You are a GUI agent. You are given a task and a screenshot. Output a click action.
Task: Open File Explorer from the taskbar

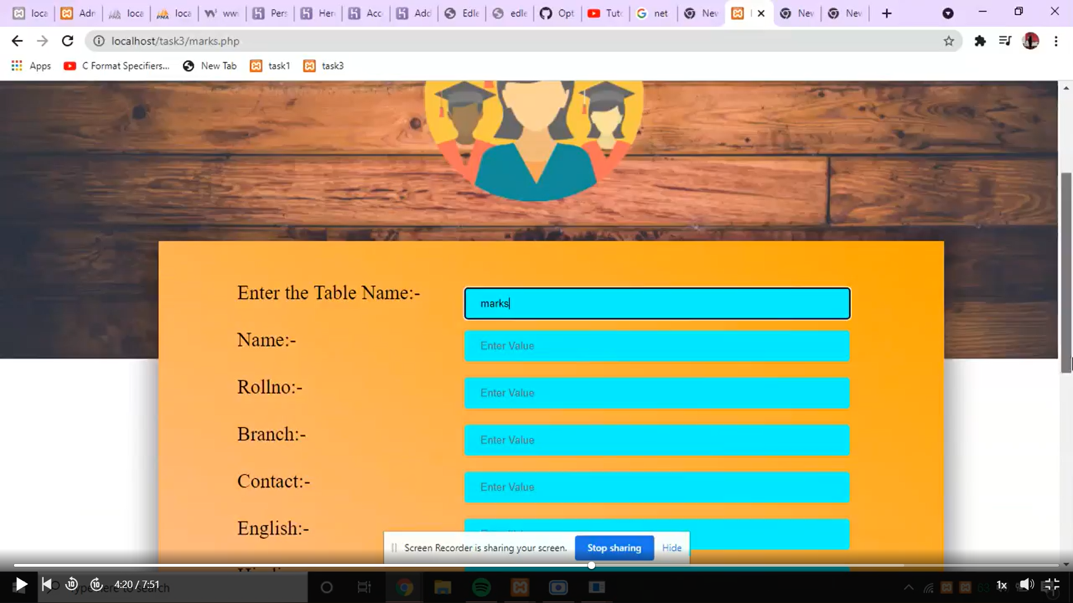(x=443, y=587)
